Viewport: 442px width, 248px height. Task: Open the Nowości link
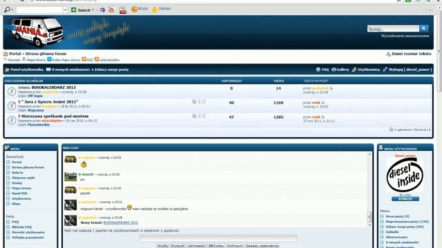point(14,60)
